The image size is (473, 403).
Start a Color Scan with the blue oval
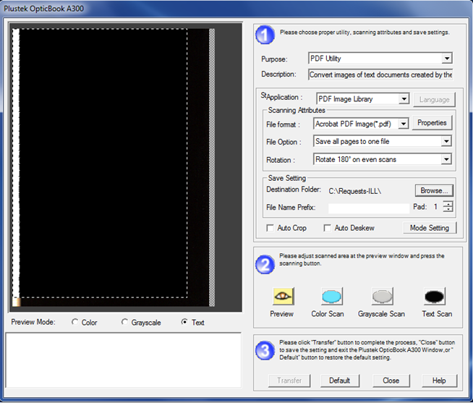[332, 297]
